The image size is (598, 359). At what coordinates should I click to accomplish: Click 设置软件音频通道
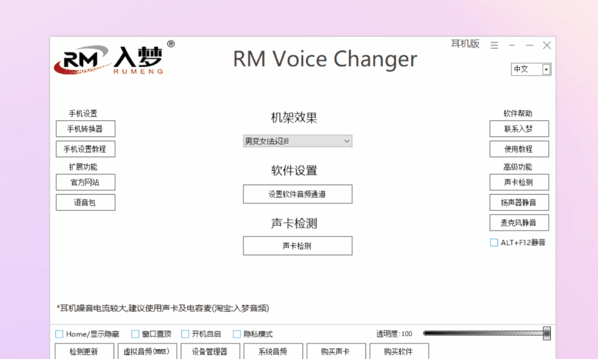[x=297, y=194]
